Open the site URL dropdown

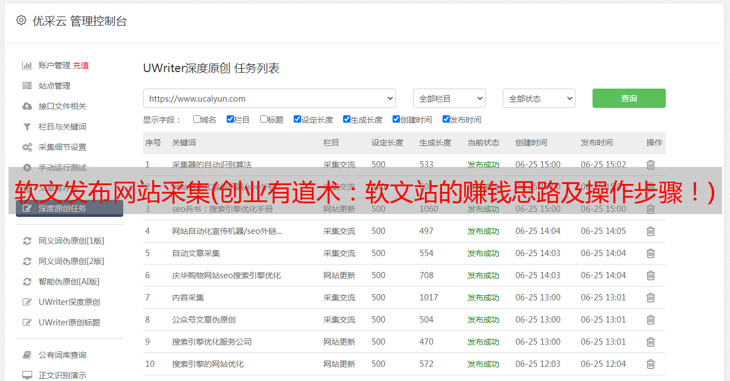269,98
